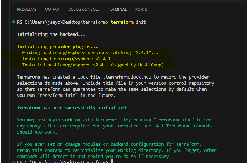Image resolution: width=247 pixels, height=163 pixels.
Task: Open the DEBUG CONSOLE tab
Action: pyautogui.click(x=84, y=9)
